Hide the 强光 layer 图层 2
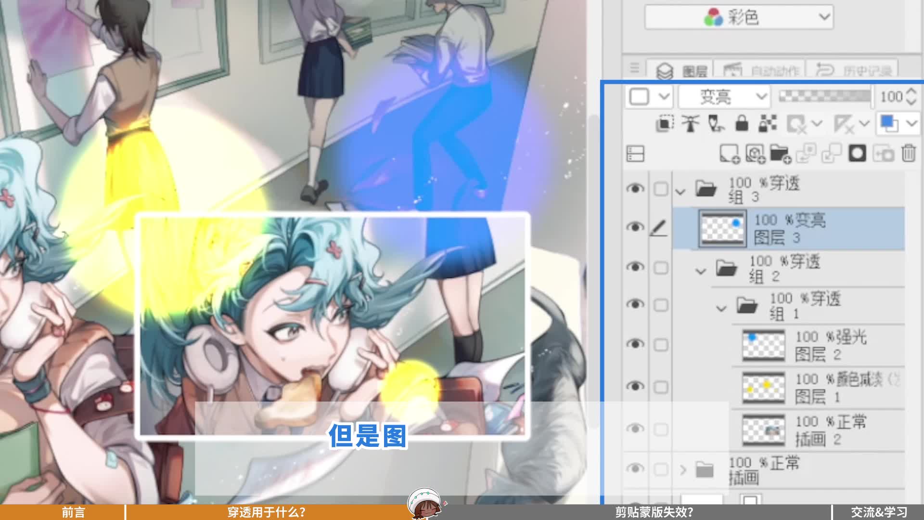The height and width of the screenshot is (520, 924). pyautogui.click(x=635, y=343)
